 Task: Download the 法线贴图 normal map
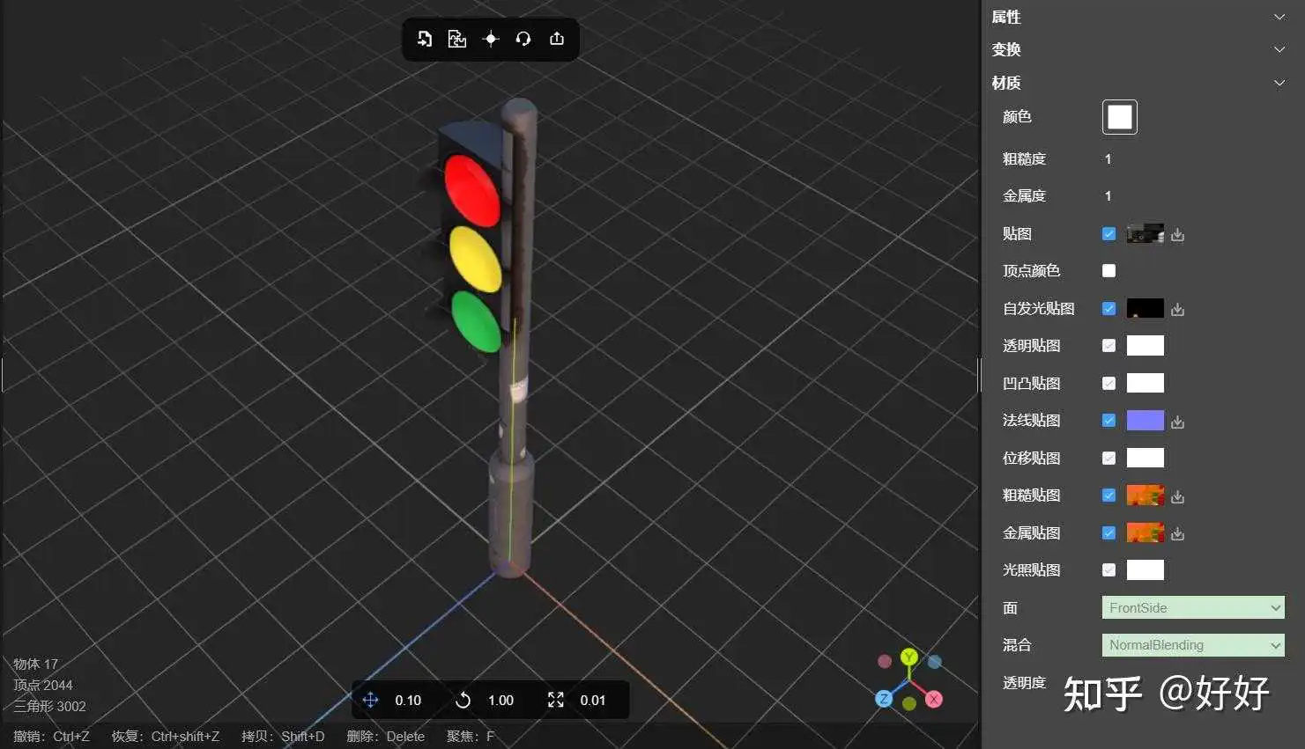coord(1177,422)
